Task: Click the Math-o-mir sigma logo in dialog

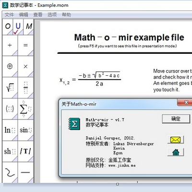Action: click(x=74, y=124)
